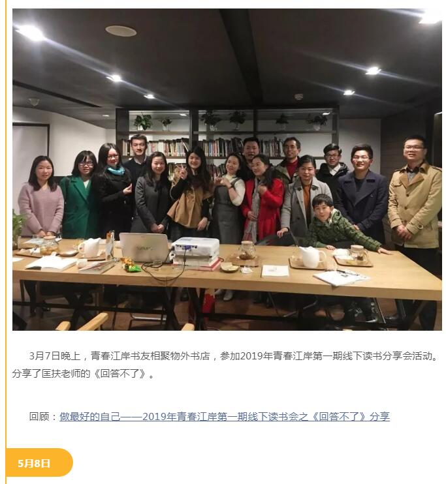Click the 回顾： label before the link
The width and height of the screenshot is (446, 484).
44,417
